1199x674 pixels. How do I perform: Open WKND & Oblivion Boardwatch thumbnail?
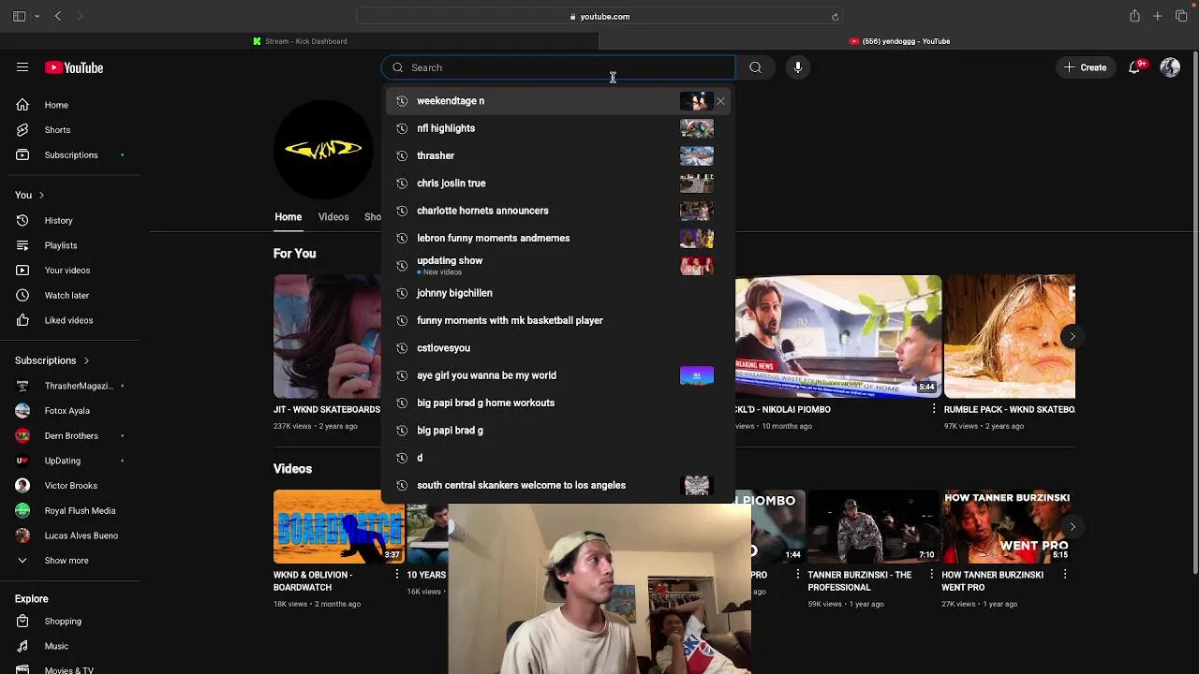click(x=339, y=526)
